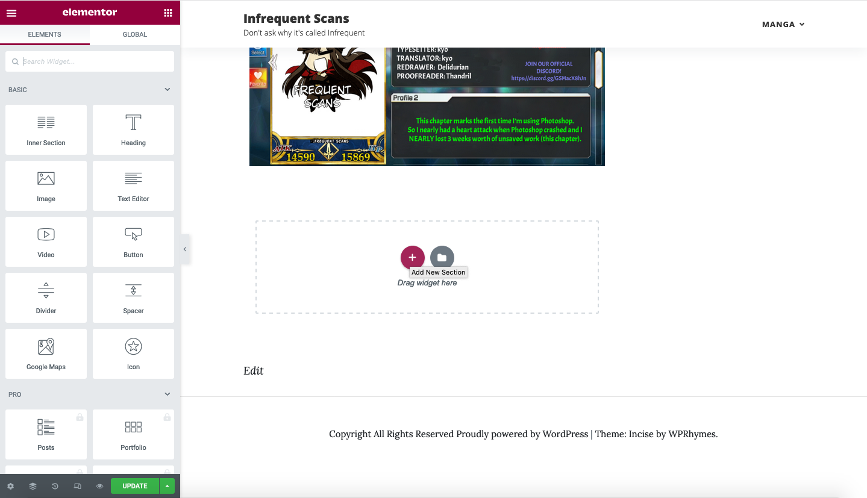Open Responsive Mode device icon

(x=77, y=486)
